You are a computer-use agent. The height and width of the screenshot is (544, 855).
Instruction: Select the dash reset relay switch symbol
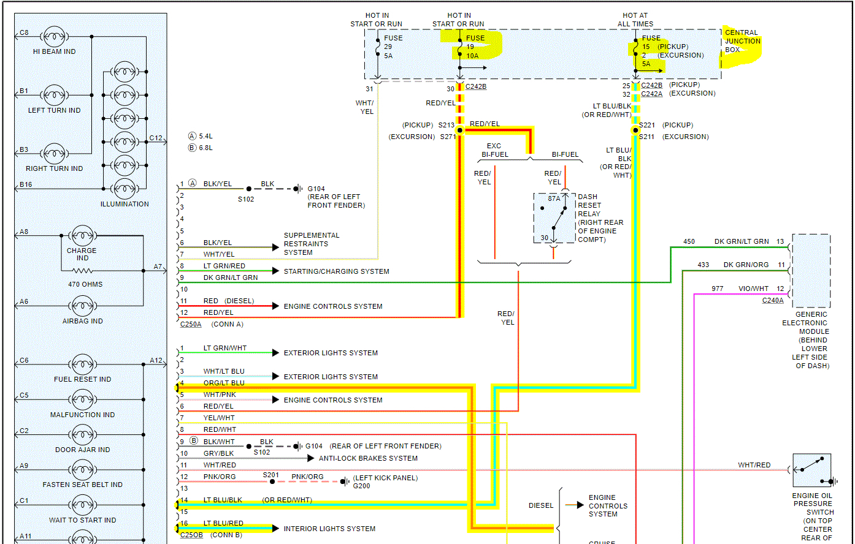pos(554,219)
